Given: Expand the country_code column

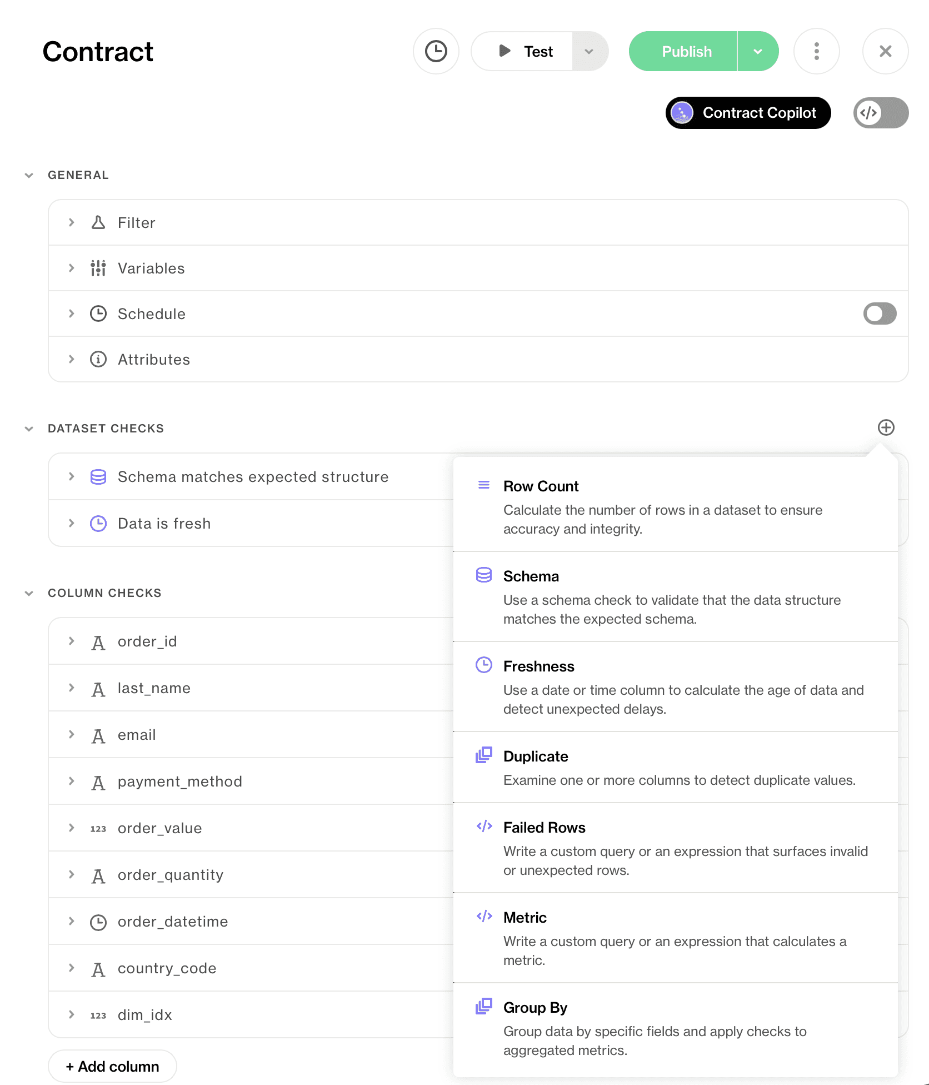Looking at the screenshot, I should [72, 968].
